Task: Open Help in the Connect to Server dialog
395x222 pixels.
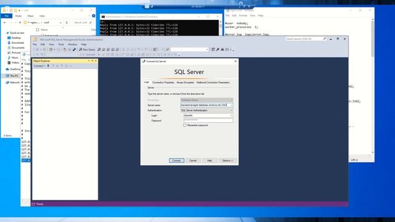Action: 209,160
